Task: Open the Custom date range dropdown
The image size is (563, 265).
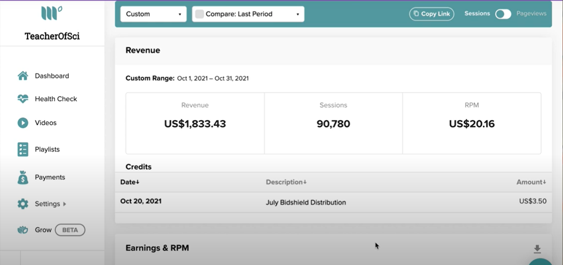Action: coord(154,14)
